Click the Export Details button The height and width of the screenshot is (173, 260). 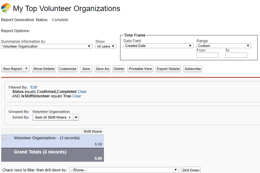168,69
